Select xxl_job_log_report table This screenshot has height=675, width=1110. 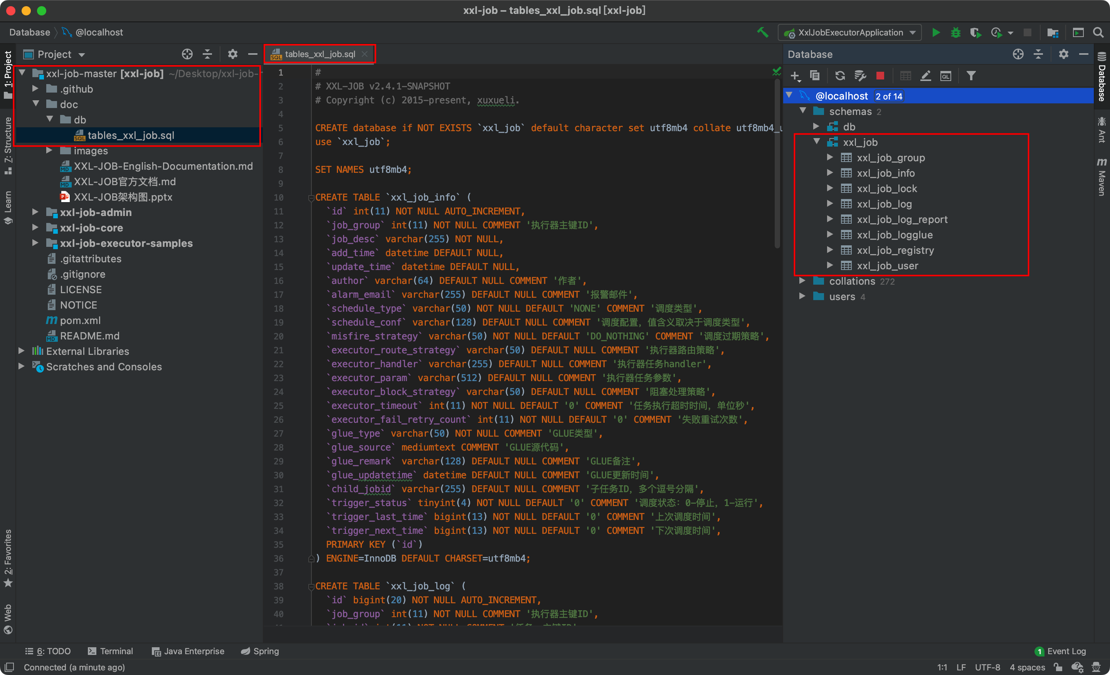pyautogui.click(x=902, y=219)
